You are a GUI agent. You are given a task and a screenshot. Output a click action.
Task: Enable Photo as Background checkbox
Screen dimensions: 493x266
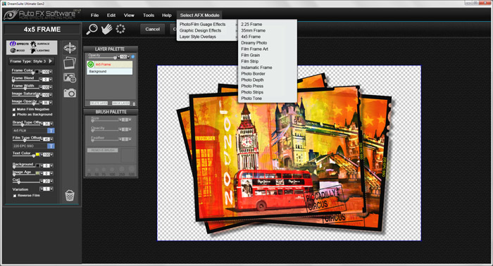(x=14, y=115)
